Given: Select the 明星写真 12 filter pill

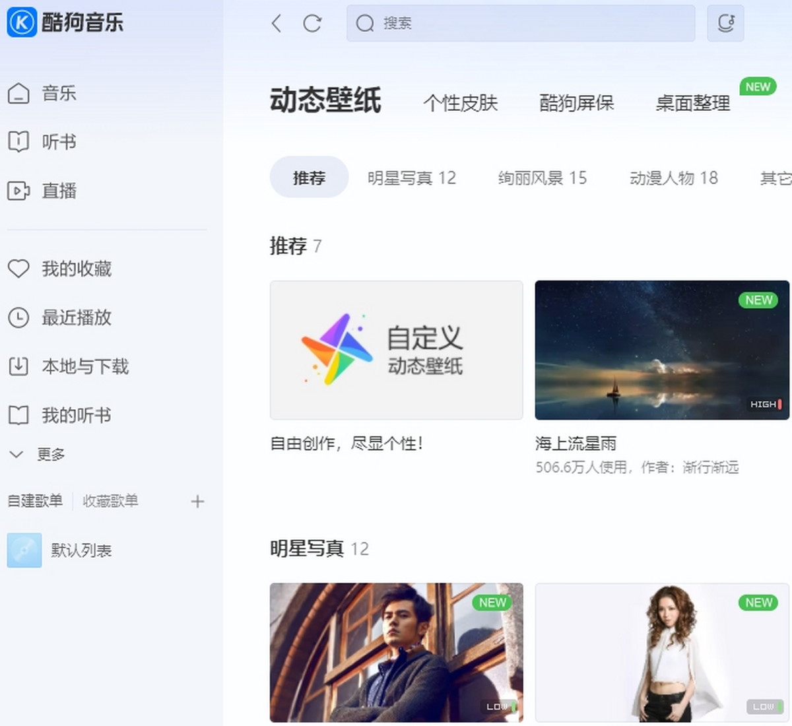Looking at the screenshot, I should coord(412,177).
